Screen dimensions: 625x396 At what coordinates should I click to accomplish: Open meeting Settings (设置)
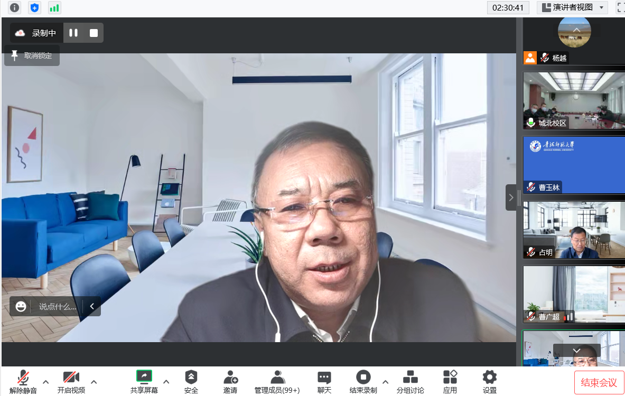(x=490, y=381)
